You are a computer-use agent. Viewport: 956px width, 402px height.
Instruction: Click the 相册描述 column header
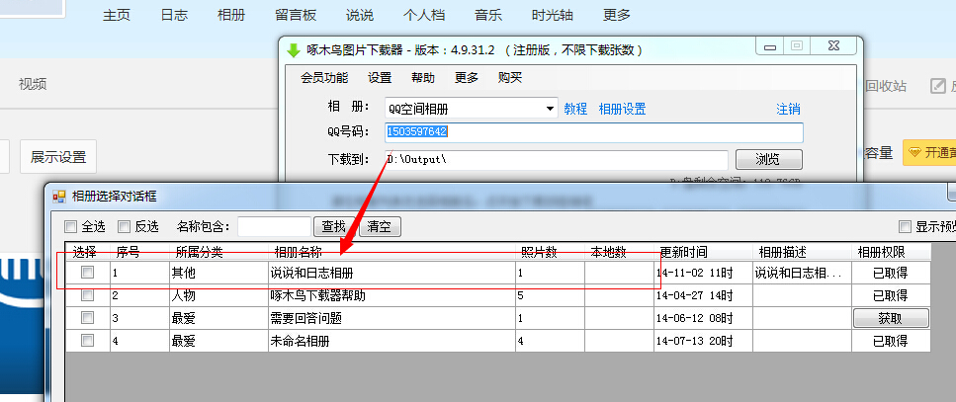[x=802, y=252]
